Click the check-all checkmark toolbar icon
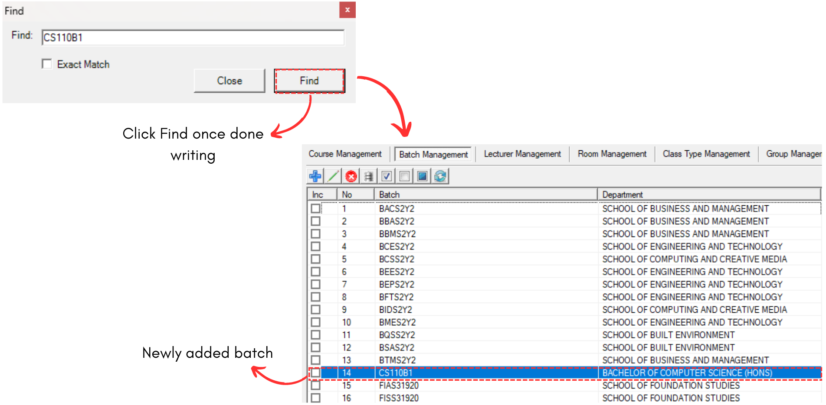The width and height of the screenshot is (826, 405). click(x=387, y=176)
